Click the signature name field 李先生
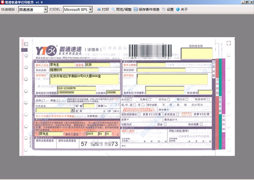 (51, 134)
